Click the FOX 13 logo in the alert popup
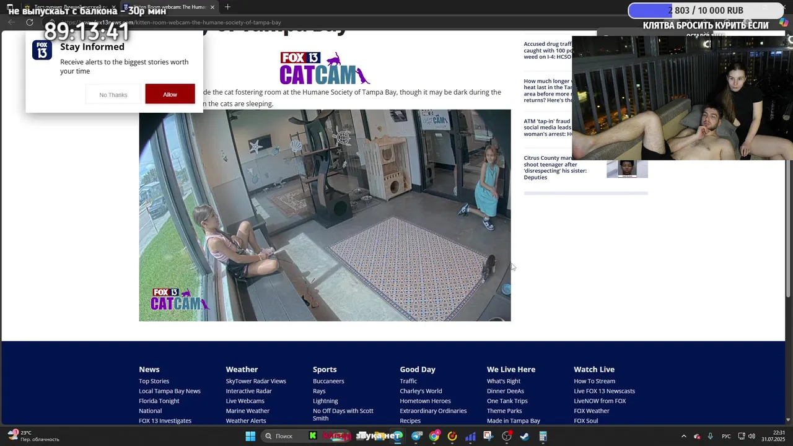This screenshot has width=793, height=446. click(x=42, y=50)
